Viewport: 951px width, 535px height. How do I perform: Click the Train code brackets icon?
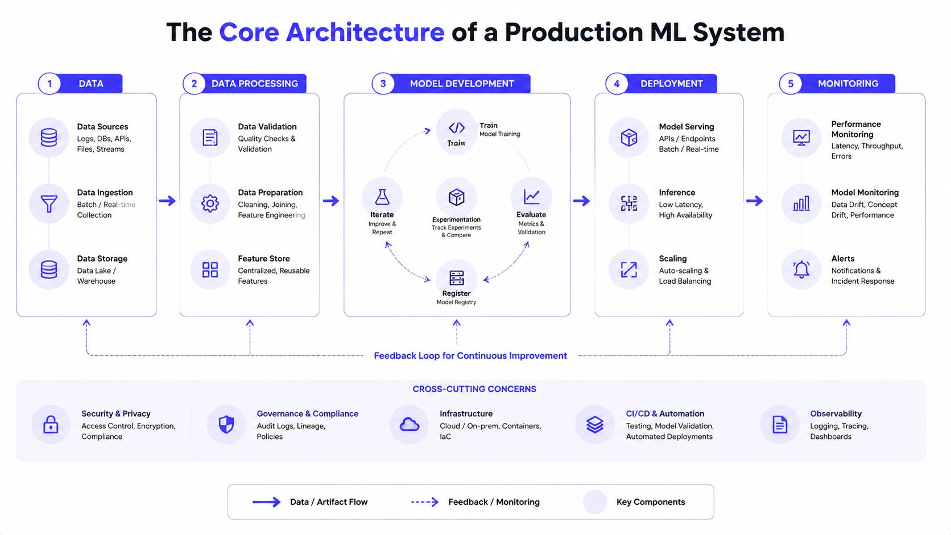click(x=456, y=128)
